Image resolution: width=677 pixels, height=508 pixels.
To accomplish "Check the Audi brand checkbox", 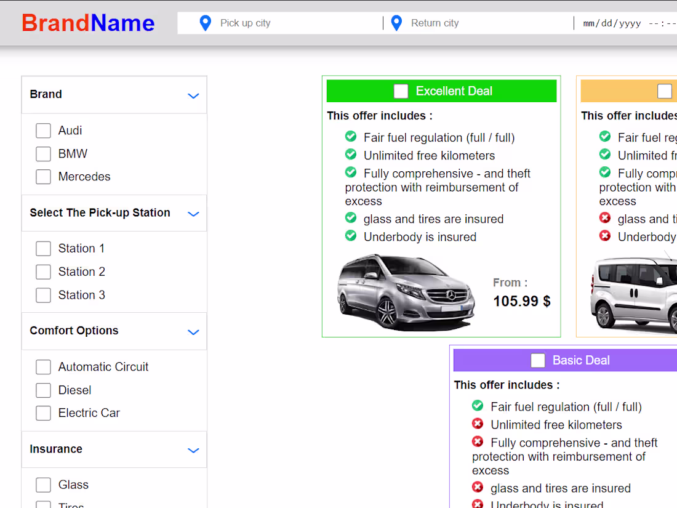I will (x=43, y=131).
